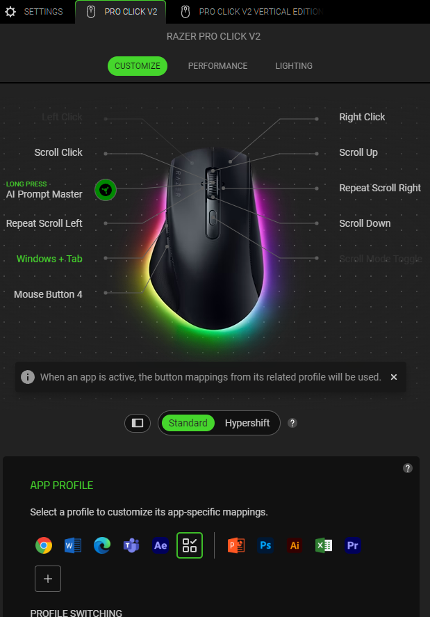Choose the Microsoft Edge profile icon
This screenshot has width=430, height=617.
click(102, 545)
